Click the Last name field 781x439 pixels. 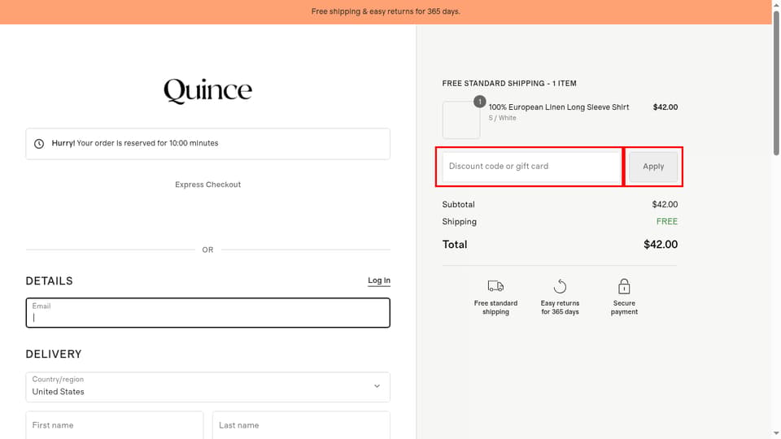point(301,425)
